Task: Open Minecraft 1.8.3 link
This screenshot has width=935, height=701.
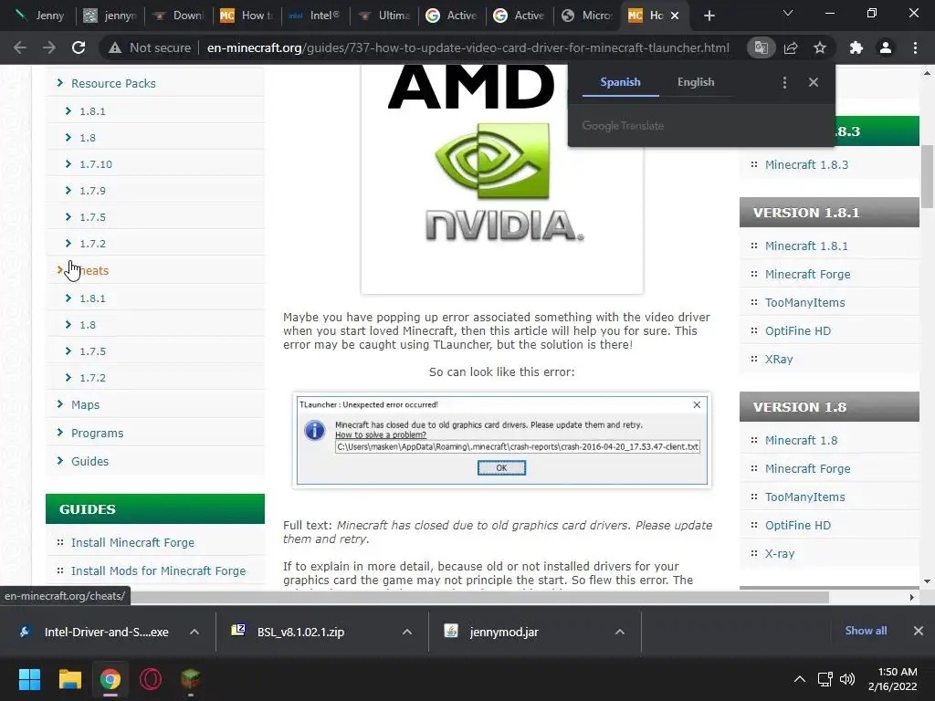Action: [x=806, y=164]
